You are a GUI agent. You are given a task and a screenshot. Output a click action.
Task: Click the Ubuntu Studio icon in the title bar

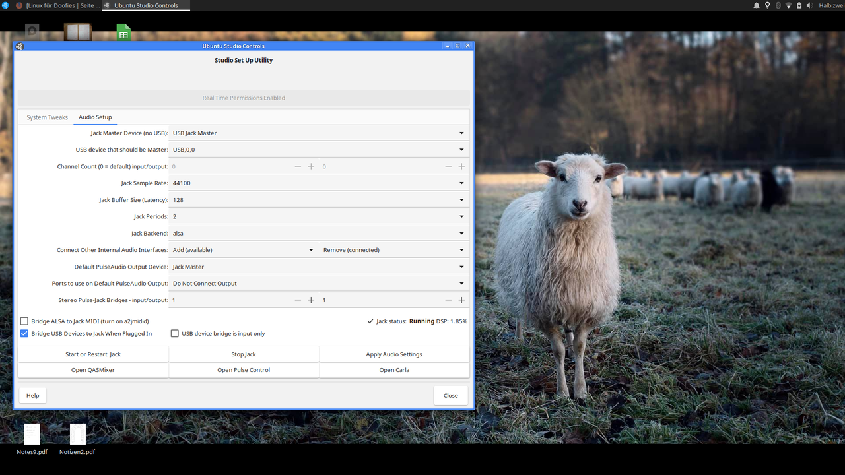pyautogui.click(x=20, y=46)
